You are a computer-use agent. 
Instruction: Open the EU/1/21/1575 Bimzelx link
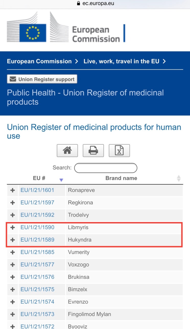click(x=37, y=290)
